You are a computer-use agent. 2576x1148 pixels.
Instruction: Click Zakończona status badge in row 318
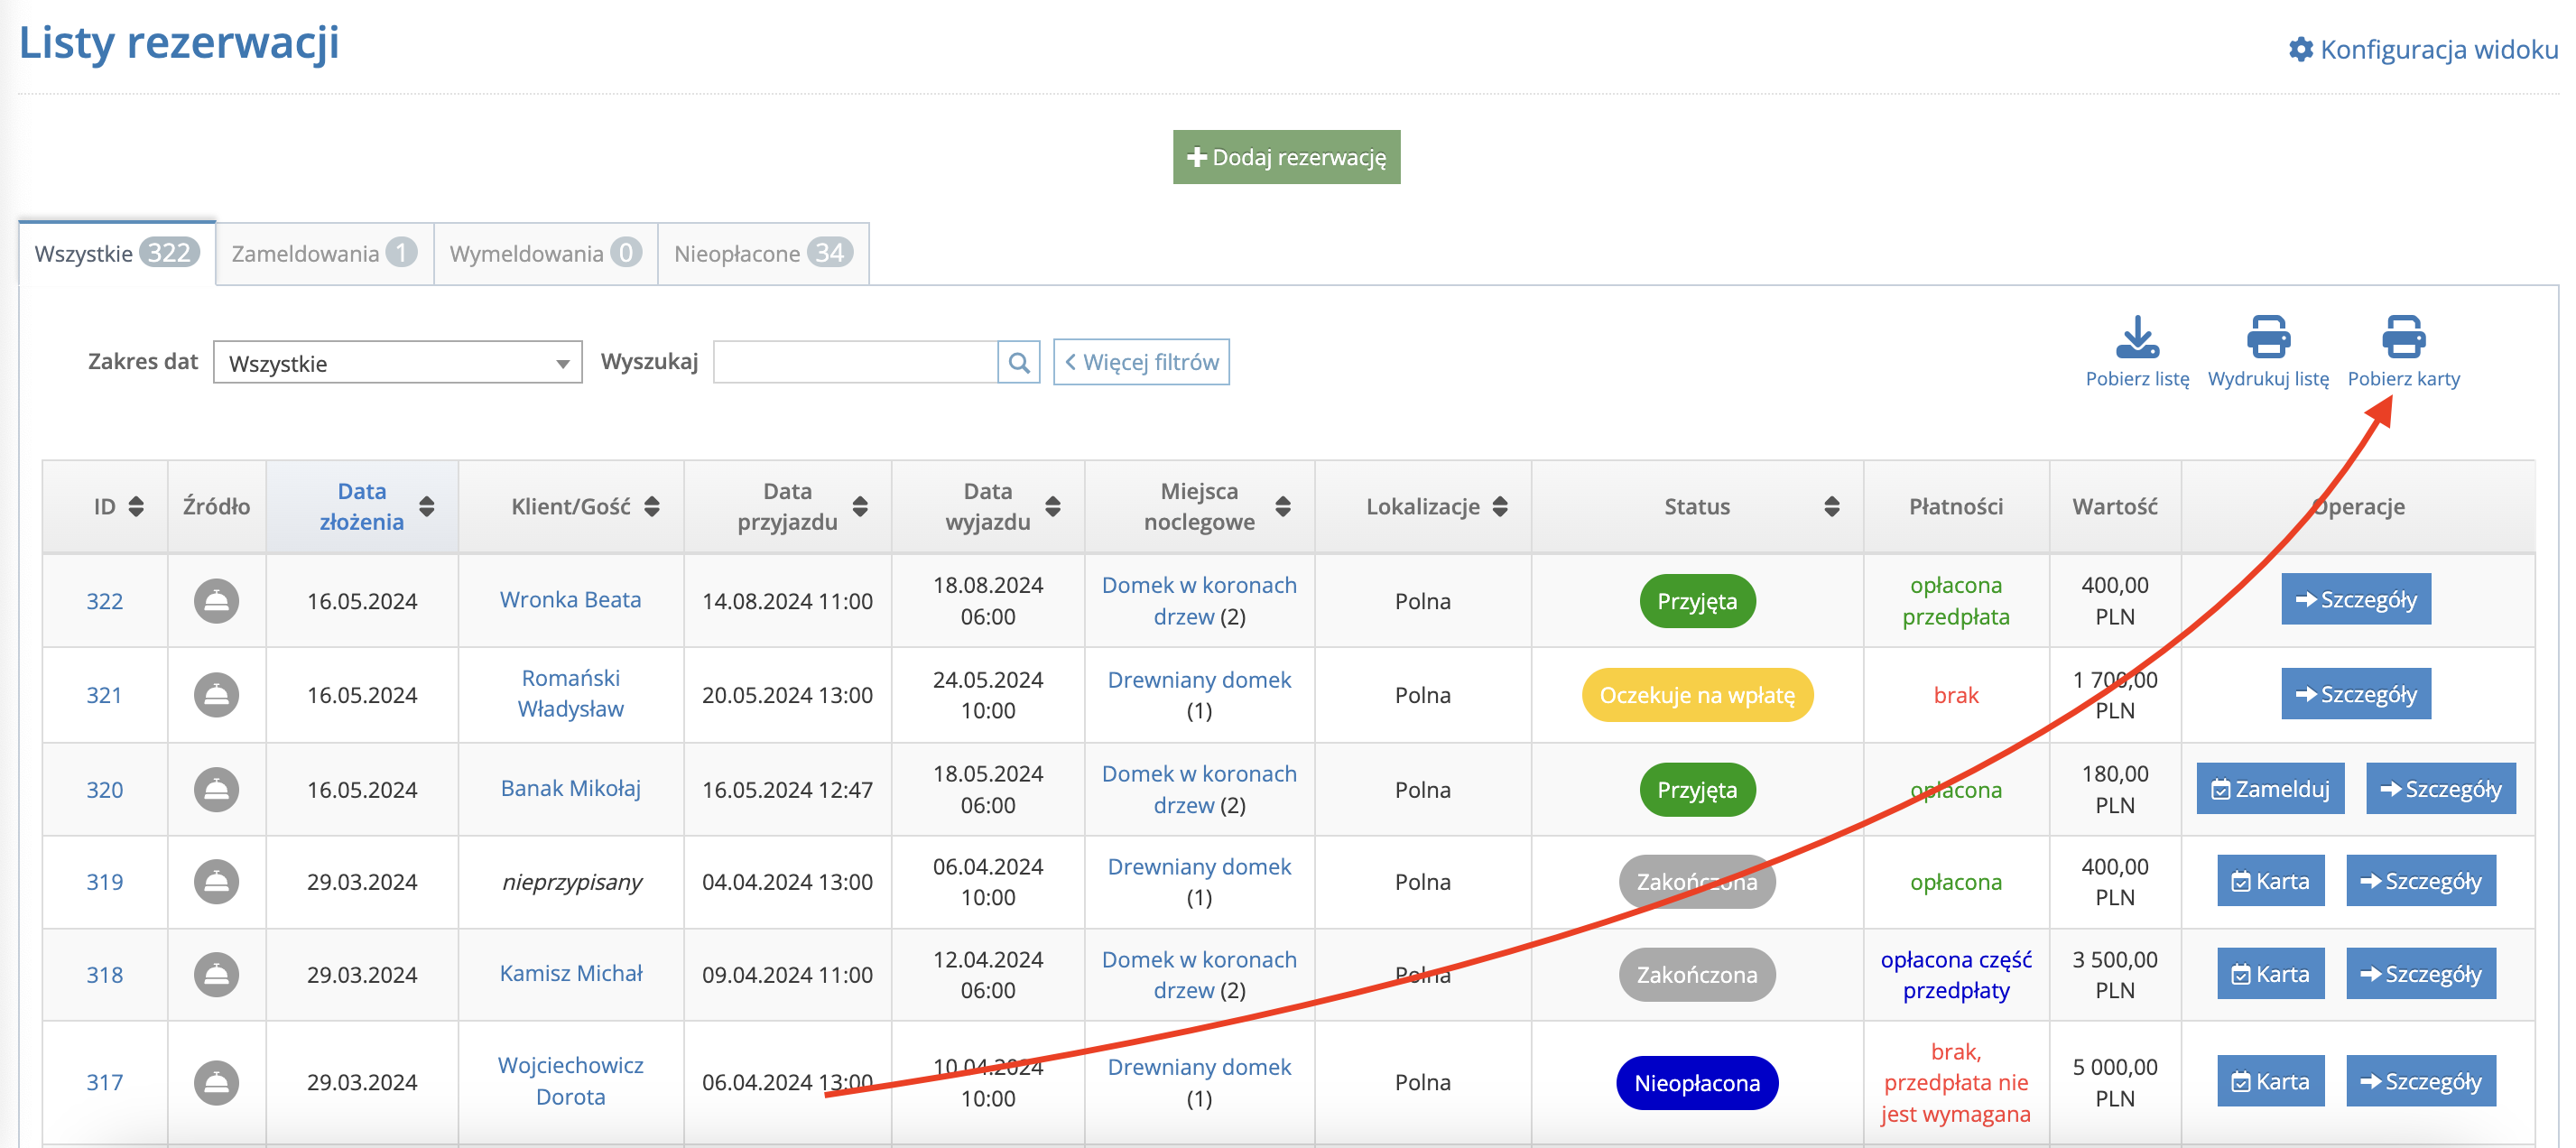(1697, 975)
